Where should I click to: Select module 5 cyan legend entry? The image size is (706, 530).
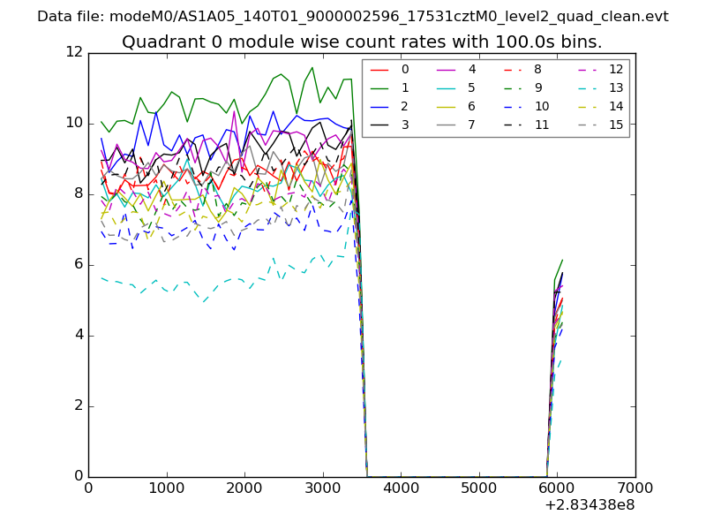[x=447, y=87]
